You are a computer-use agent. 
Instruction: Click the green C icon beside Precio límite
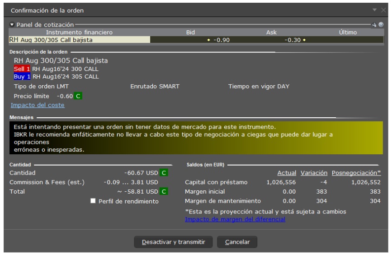coord(78,96)
